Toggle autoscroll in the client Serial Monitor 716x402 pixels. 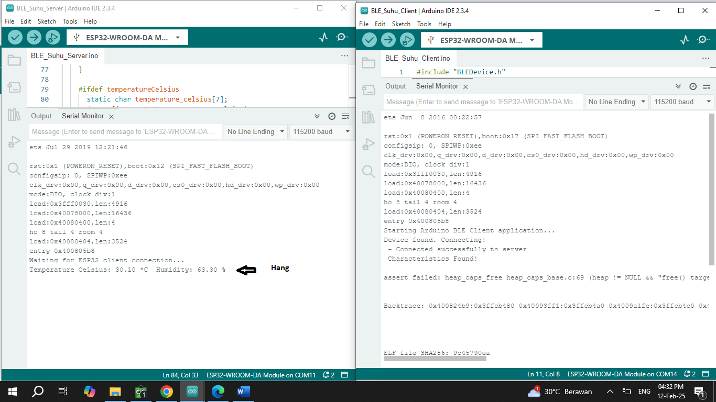pyautogui.click(x=678, y=86)
